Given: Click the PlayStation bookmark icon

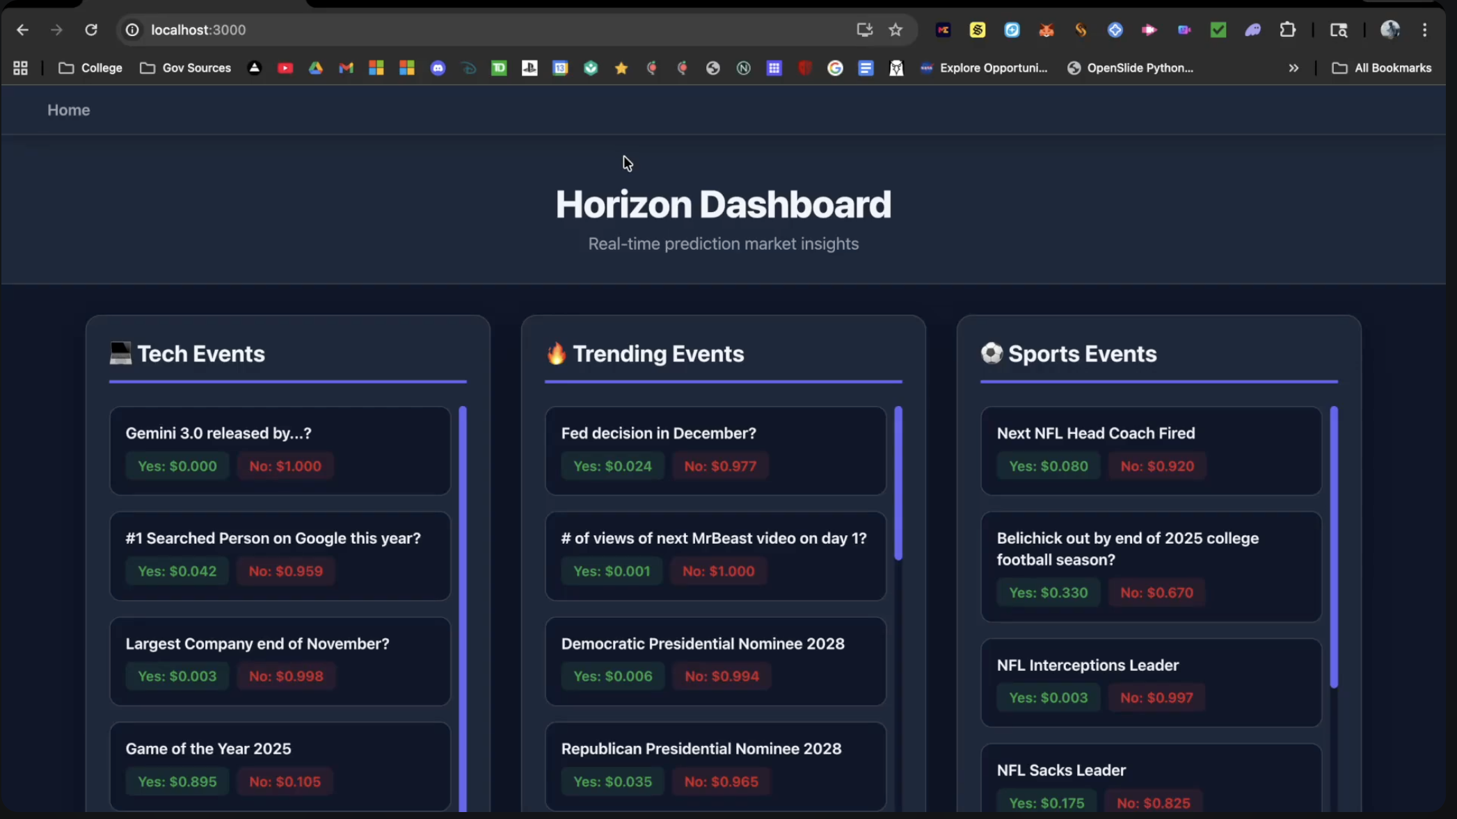Looking at the screenshot, I should (x=530, y=68).
